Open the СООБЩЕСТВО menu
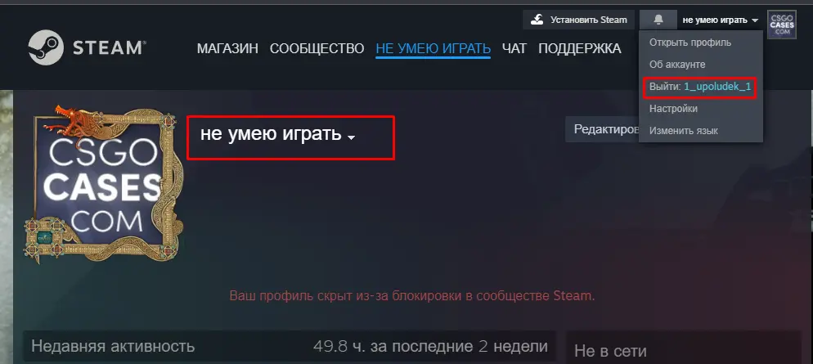Viewport: 813px width, 364px height. point(317,49)
